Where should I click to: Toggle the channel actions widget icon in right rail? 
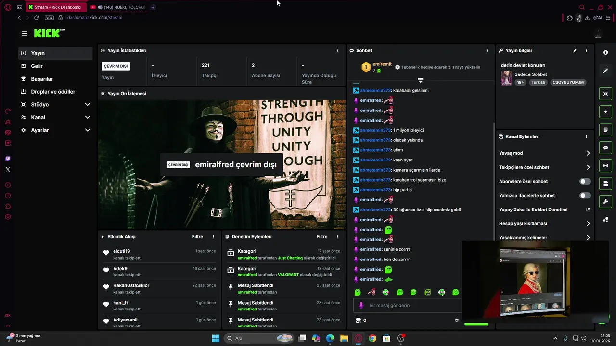pos(605,184)
